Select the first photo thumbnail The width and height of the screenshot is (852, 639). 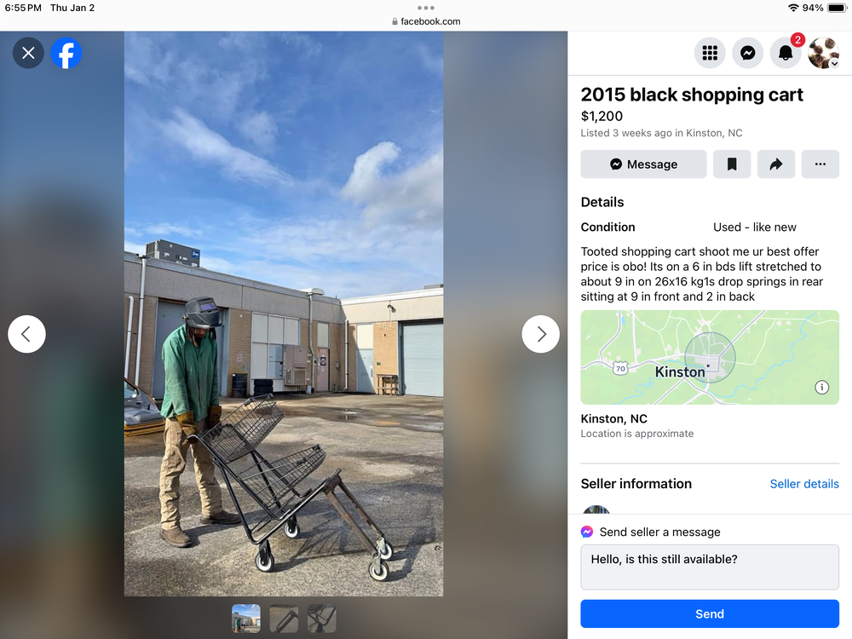pyautogui.click(x=246, y=619)
